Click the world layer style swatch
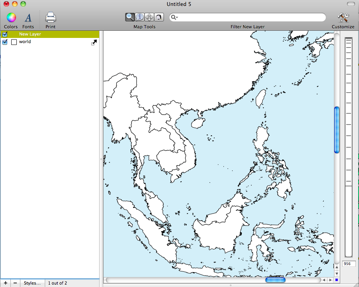The width and height of the screenshot is (359, 287). [x=14, y=42]
